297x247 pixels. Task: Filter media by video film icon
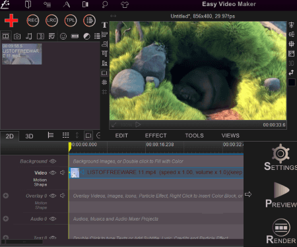[x=40, y=36]
